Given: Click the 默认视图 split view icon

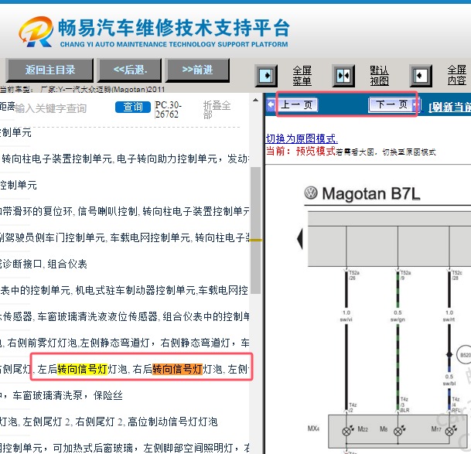Looking at the screenshot, I should [x=343, y=76].
